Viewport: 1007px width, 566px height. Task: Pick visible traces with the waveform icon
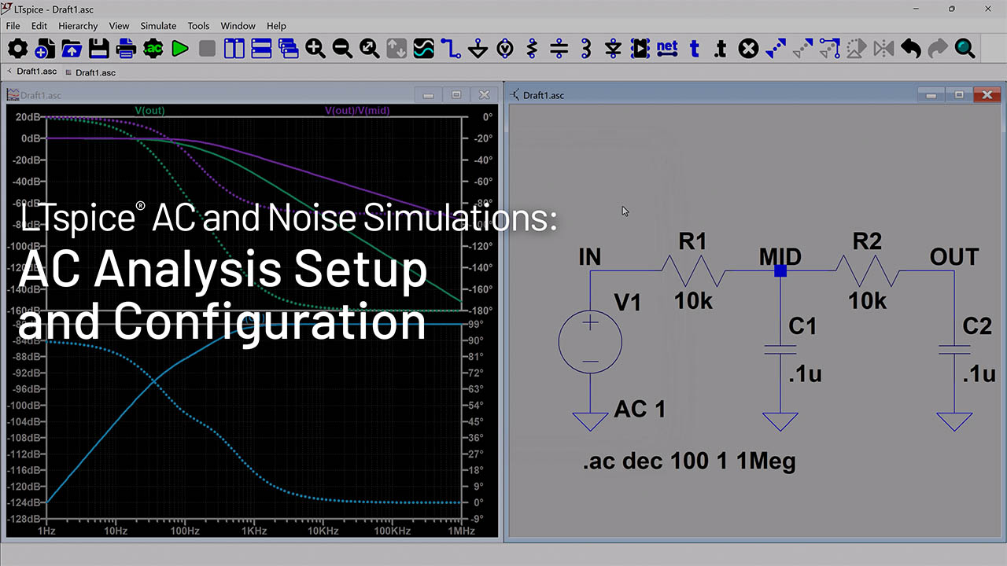tap(424, 49)
